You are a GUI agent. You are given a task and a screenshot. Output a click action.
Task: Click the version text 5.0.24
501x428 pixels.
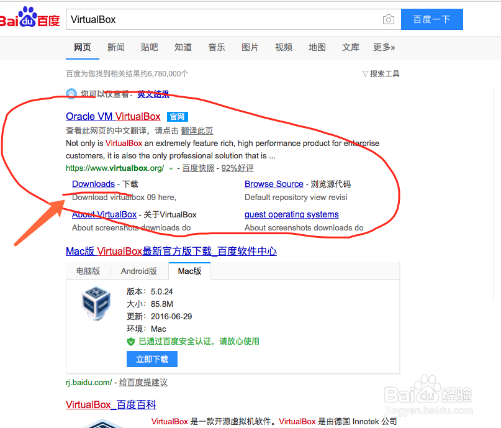161,292
